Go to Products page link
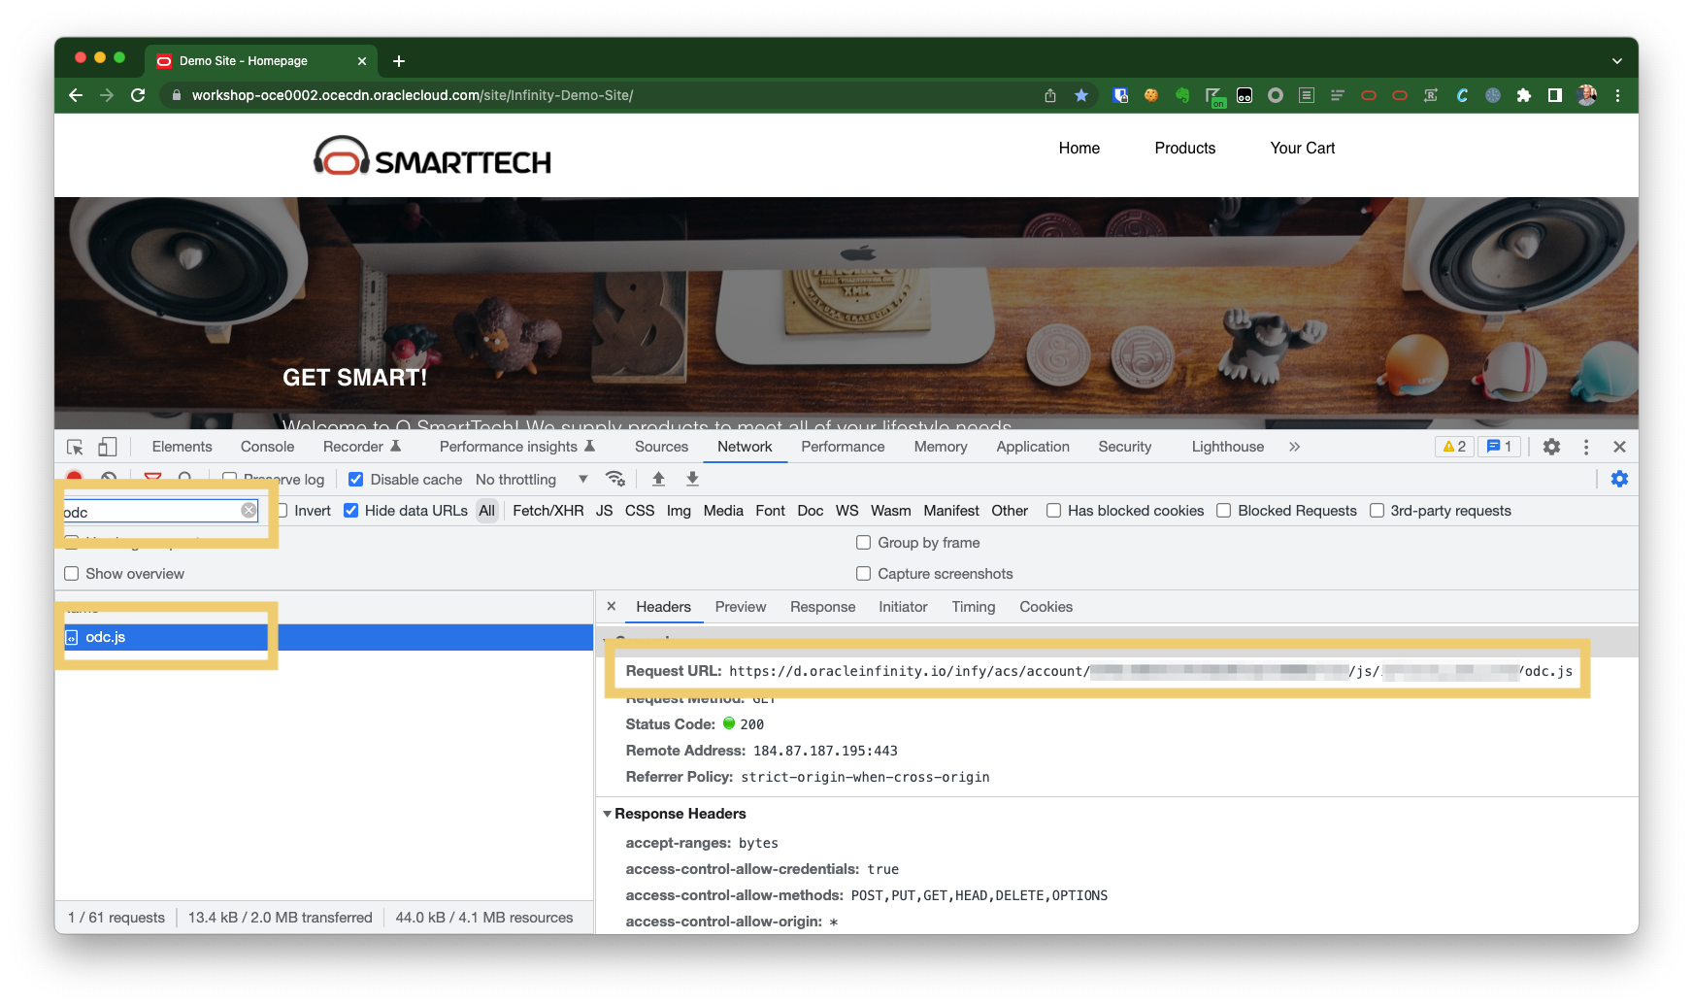 coord(1185,148)
